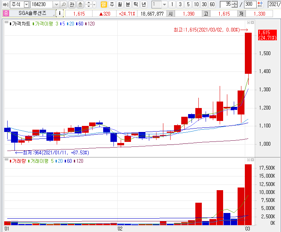Click the up/down arrows stock navigation icon
The width and height of the screenshot is (281, 232).
[x=89, y=5]
